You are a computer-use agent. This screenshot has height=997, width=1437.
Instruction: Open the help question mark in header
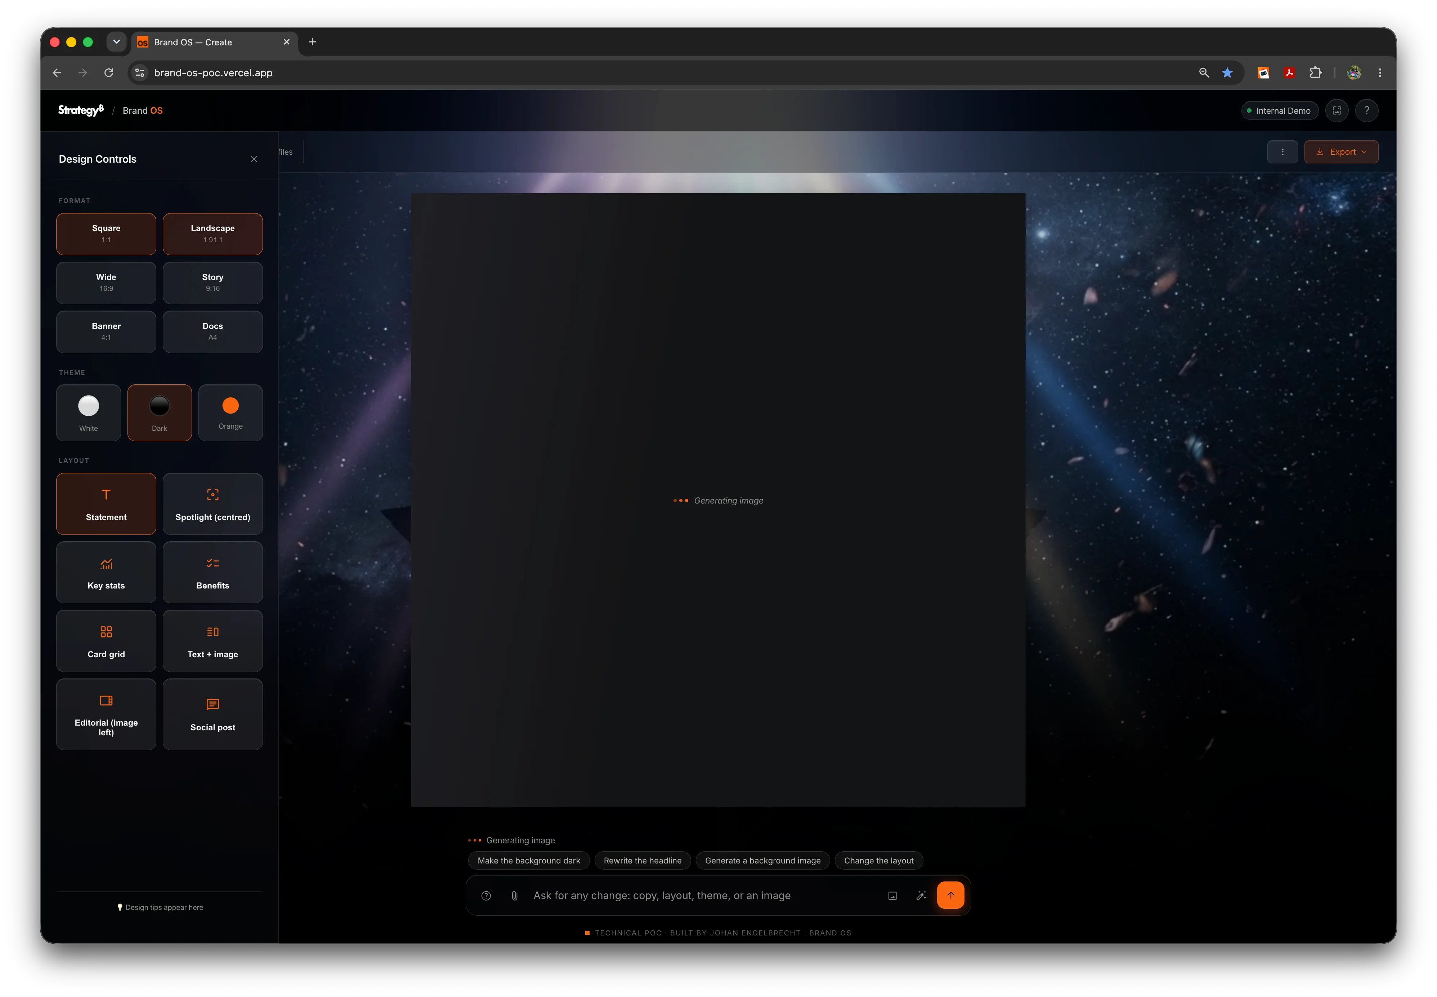point(1366,110)
